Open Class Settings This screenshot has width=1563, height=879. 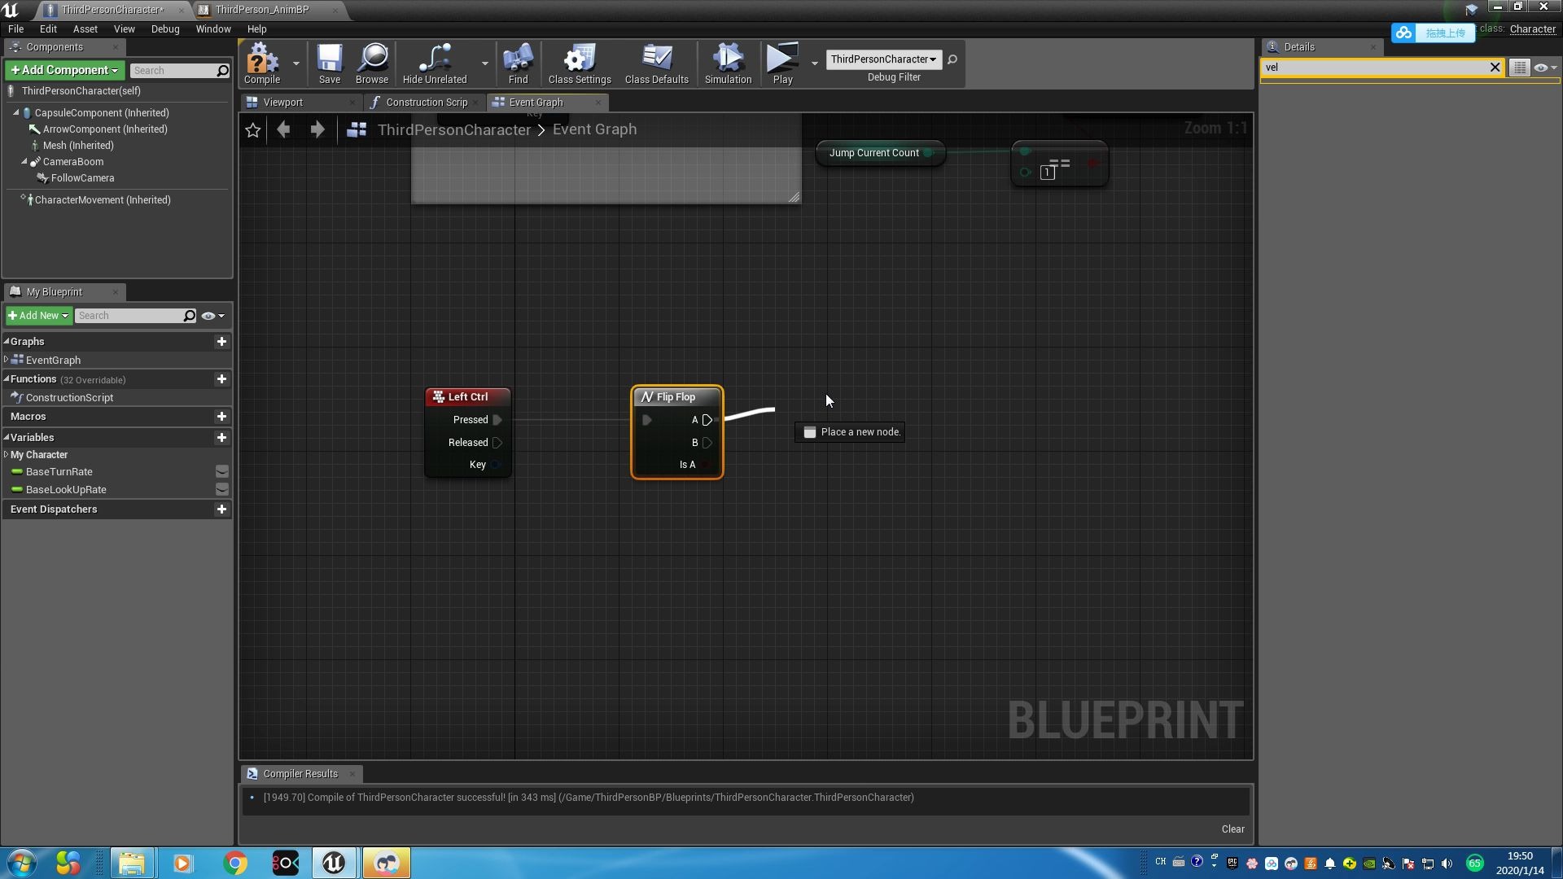click(x=579, y=63)
